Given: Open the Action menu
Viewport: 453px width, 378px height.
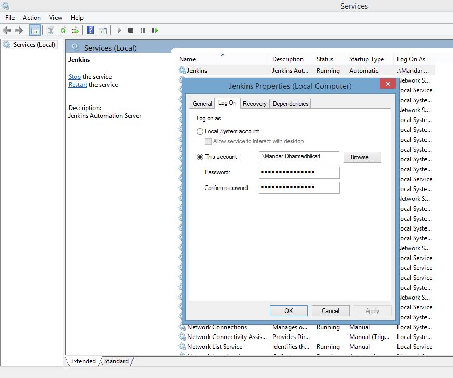Looking at the screenshot, I should pos(32,18).
